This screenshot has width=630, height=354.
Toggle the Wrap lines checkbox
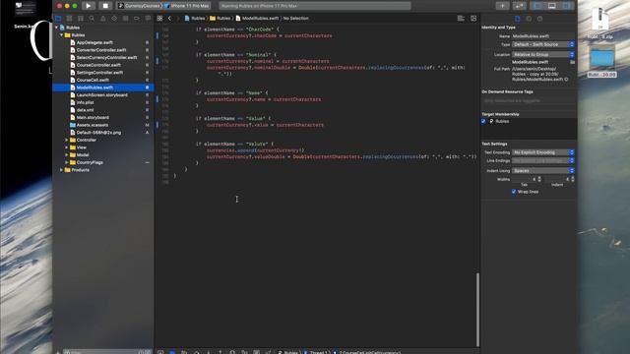[514, 192]
